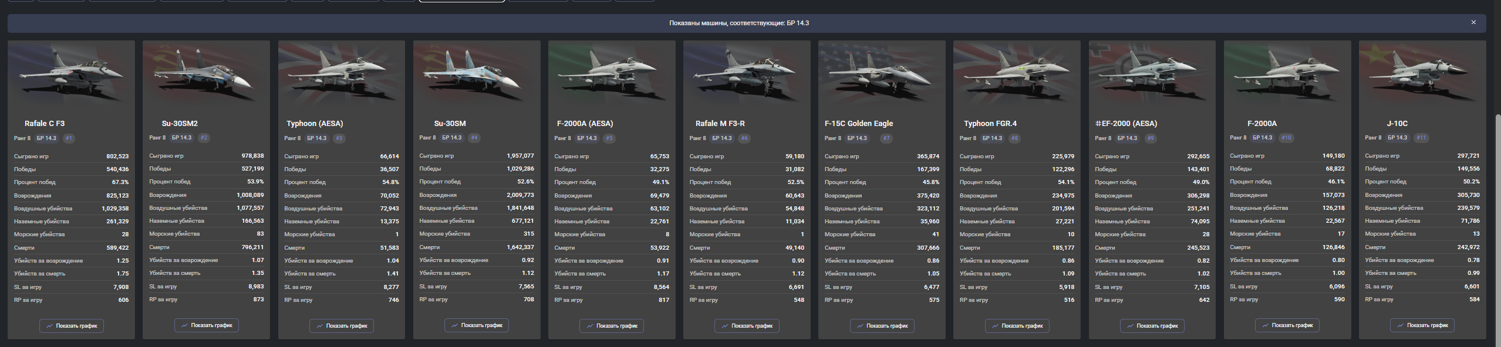Click the Typhoon (AESA) title
Viewport: 1501px width, 347px height.
coord(315,124)
